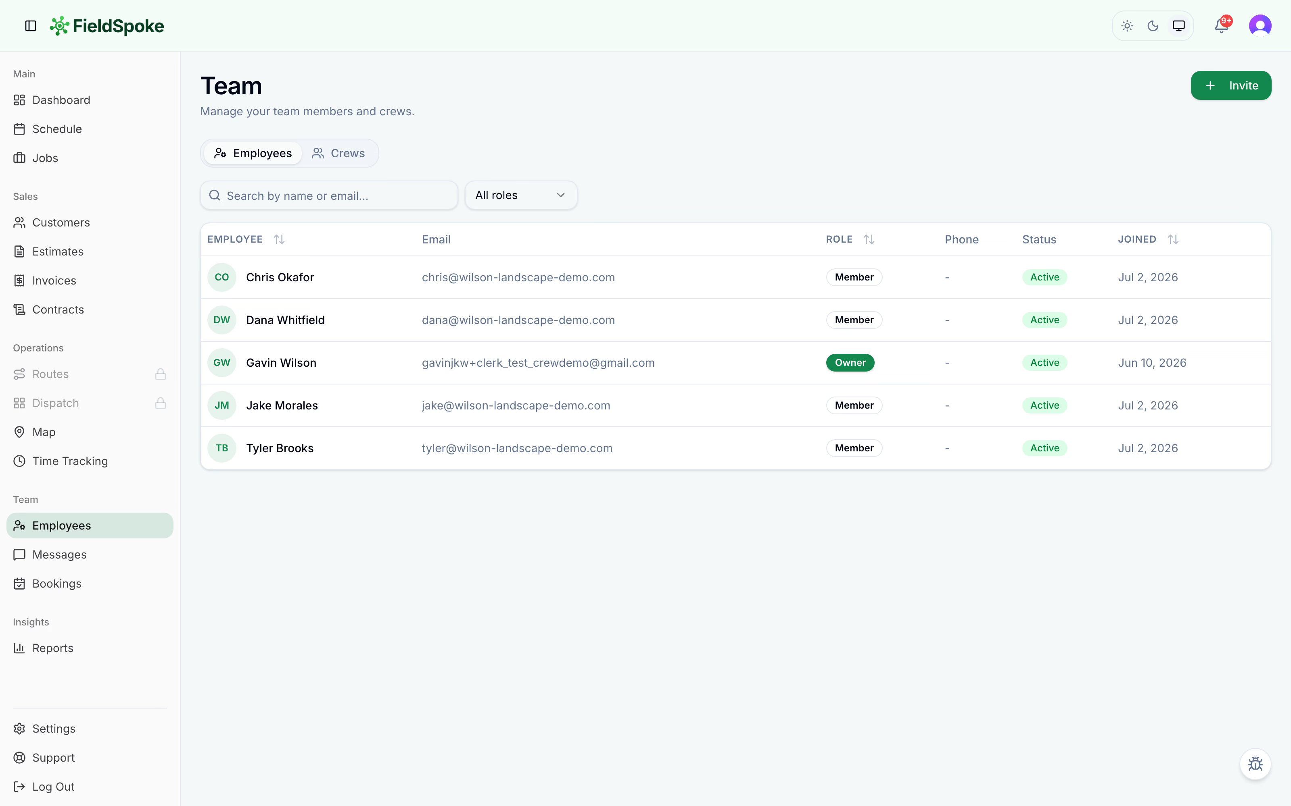Click Gavin Wilson's Owner badge

850,362
